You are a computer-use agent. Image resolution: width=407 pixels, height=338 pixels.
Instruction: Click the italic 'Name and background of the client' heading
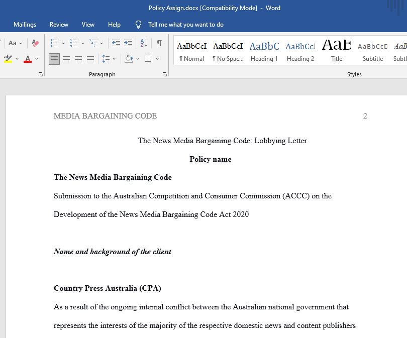[113, 252]
